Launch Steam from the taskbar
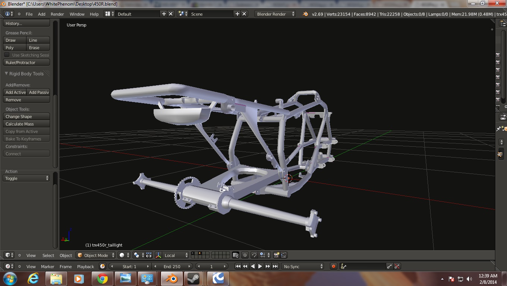Image resolution: width=507 pixels, height=286 pixels. coord(193,278)
